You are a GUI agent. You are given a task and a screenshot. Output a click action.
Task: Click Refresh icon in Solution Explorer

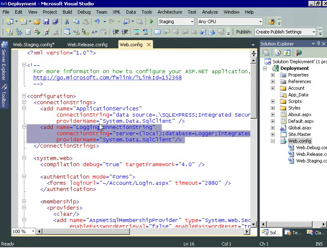coord(287,53)
